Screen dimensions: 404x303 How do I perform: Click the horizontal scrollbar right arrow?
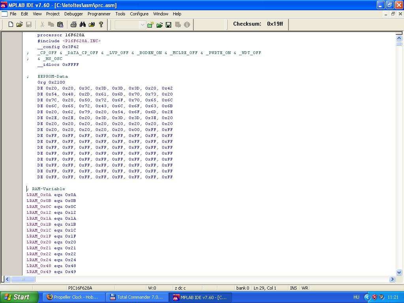click(x=393, y=279)
